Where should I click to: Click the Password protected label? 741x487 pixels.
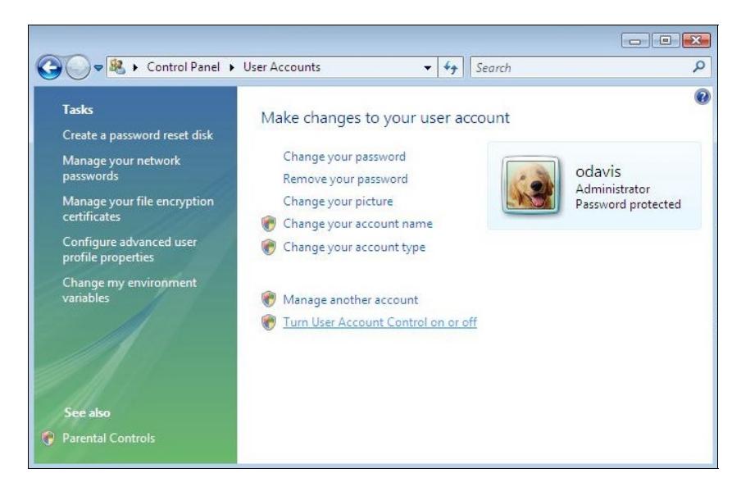[628, 204]
